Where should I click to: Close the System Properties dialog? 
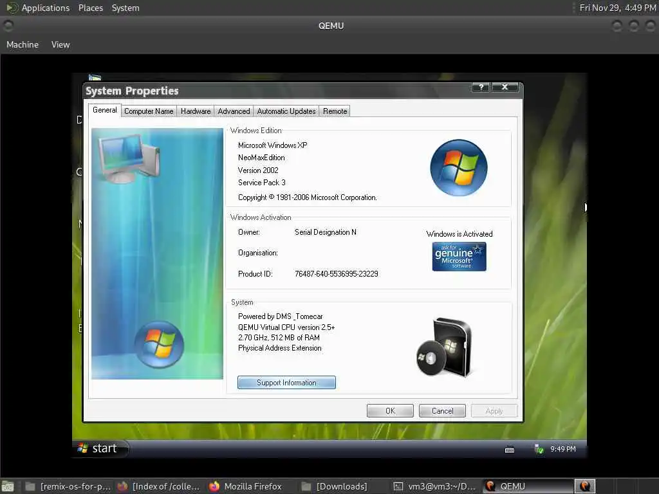tap(505, 87)
